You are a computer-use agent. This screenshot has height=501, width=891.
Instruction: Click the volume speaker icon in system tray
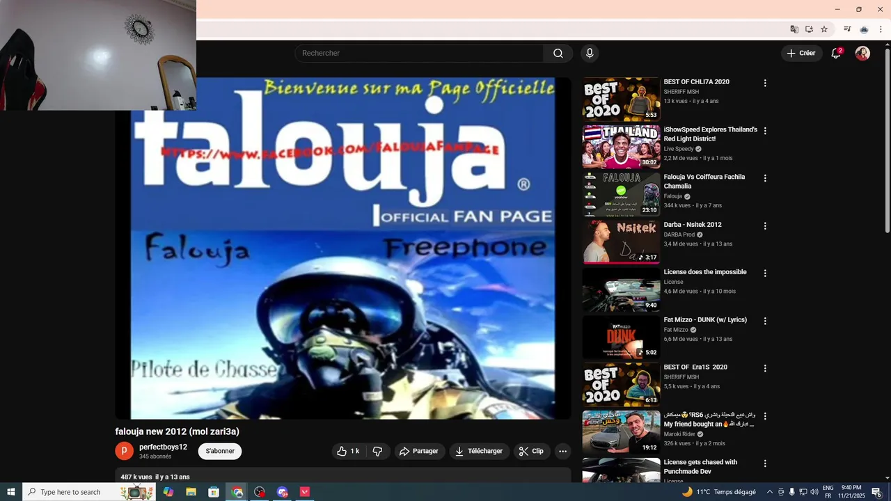click(814, 492)
